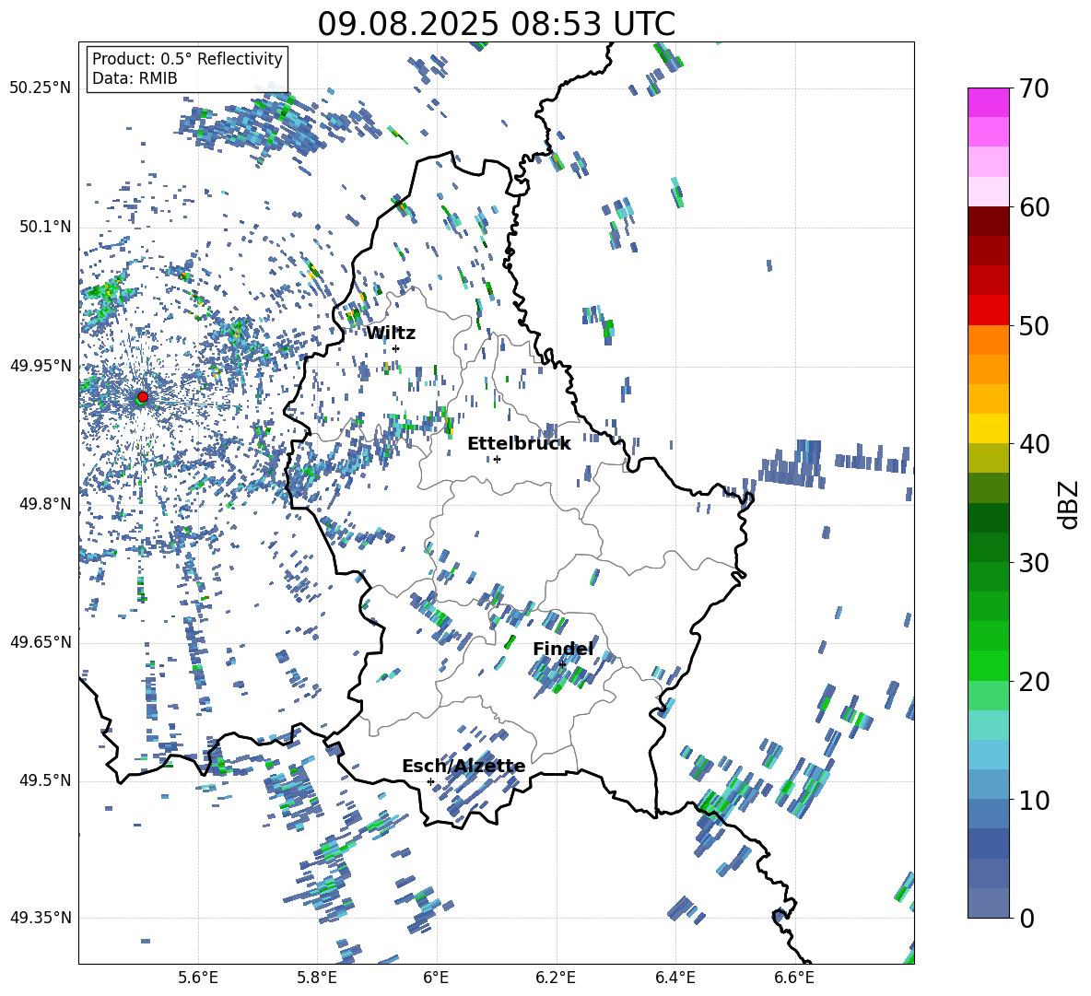Click the 30 tick on colorbar
Image resolution: width=1091 pixels, height=996 pixels.
tap(1034, 563)
